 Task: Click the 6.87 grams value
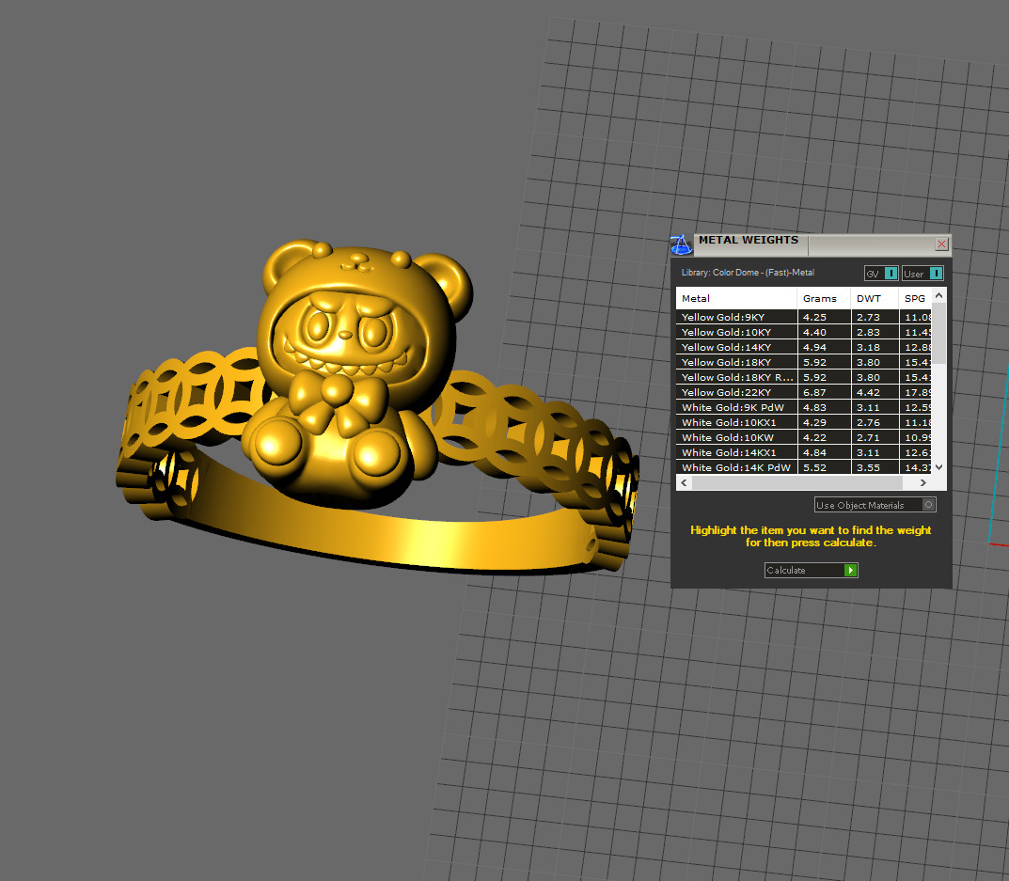(814, 393)
